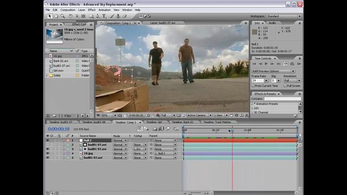Open the viewer 50% magnification dropdown
The width and height of the screenshot is (347, 195).
point(108,115)
